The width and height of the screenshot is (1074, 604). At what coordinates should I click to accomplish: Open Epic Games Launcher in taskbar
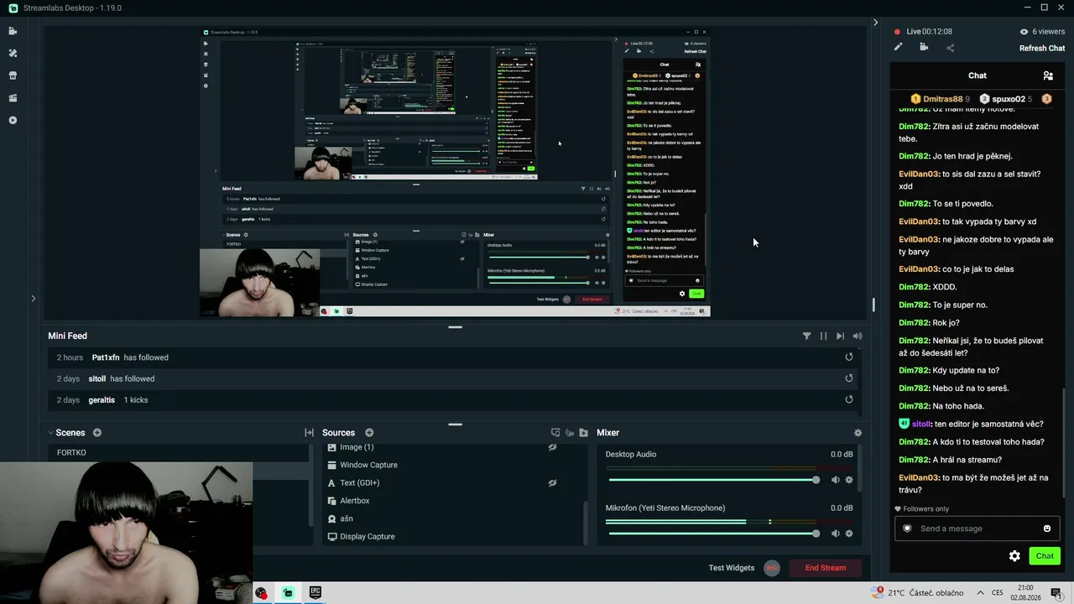coord(315,592)
